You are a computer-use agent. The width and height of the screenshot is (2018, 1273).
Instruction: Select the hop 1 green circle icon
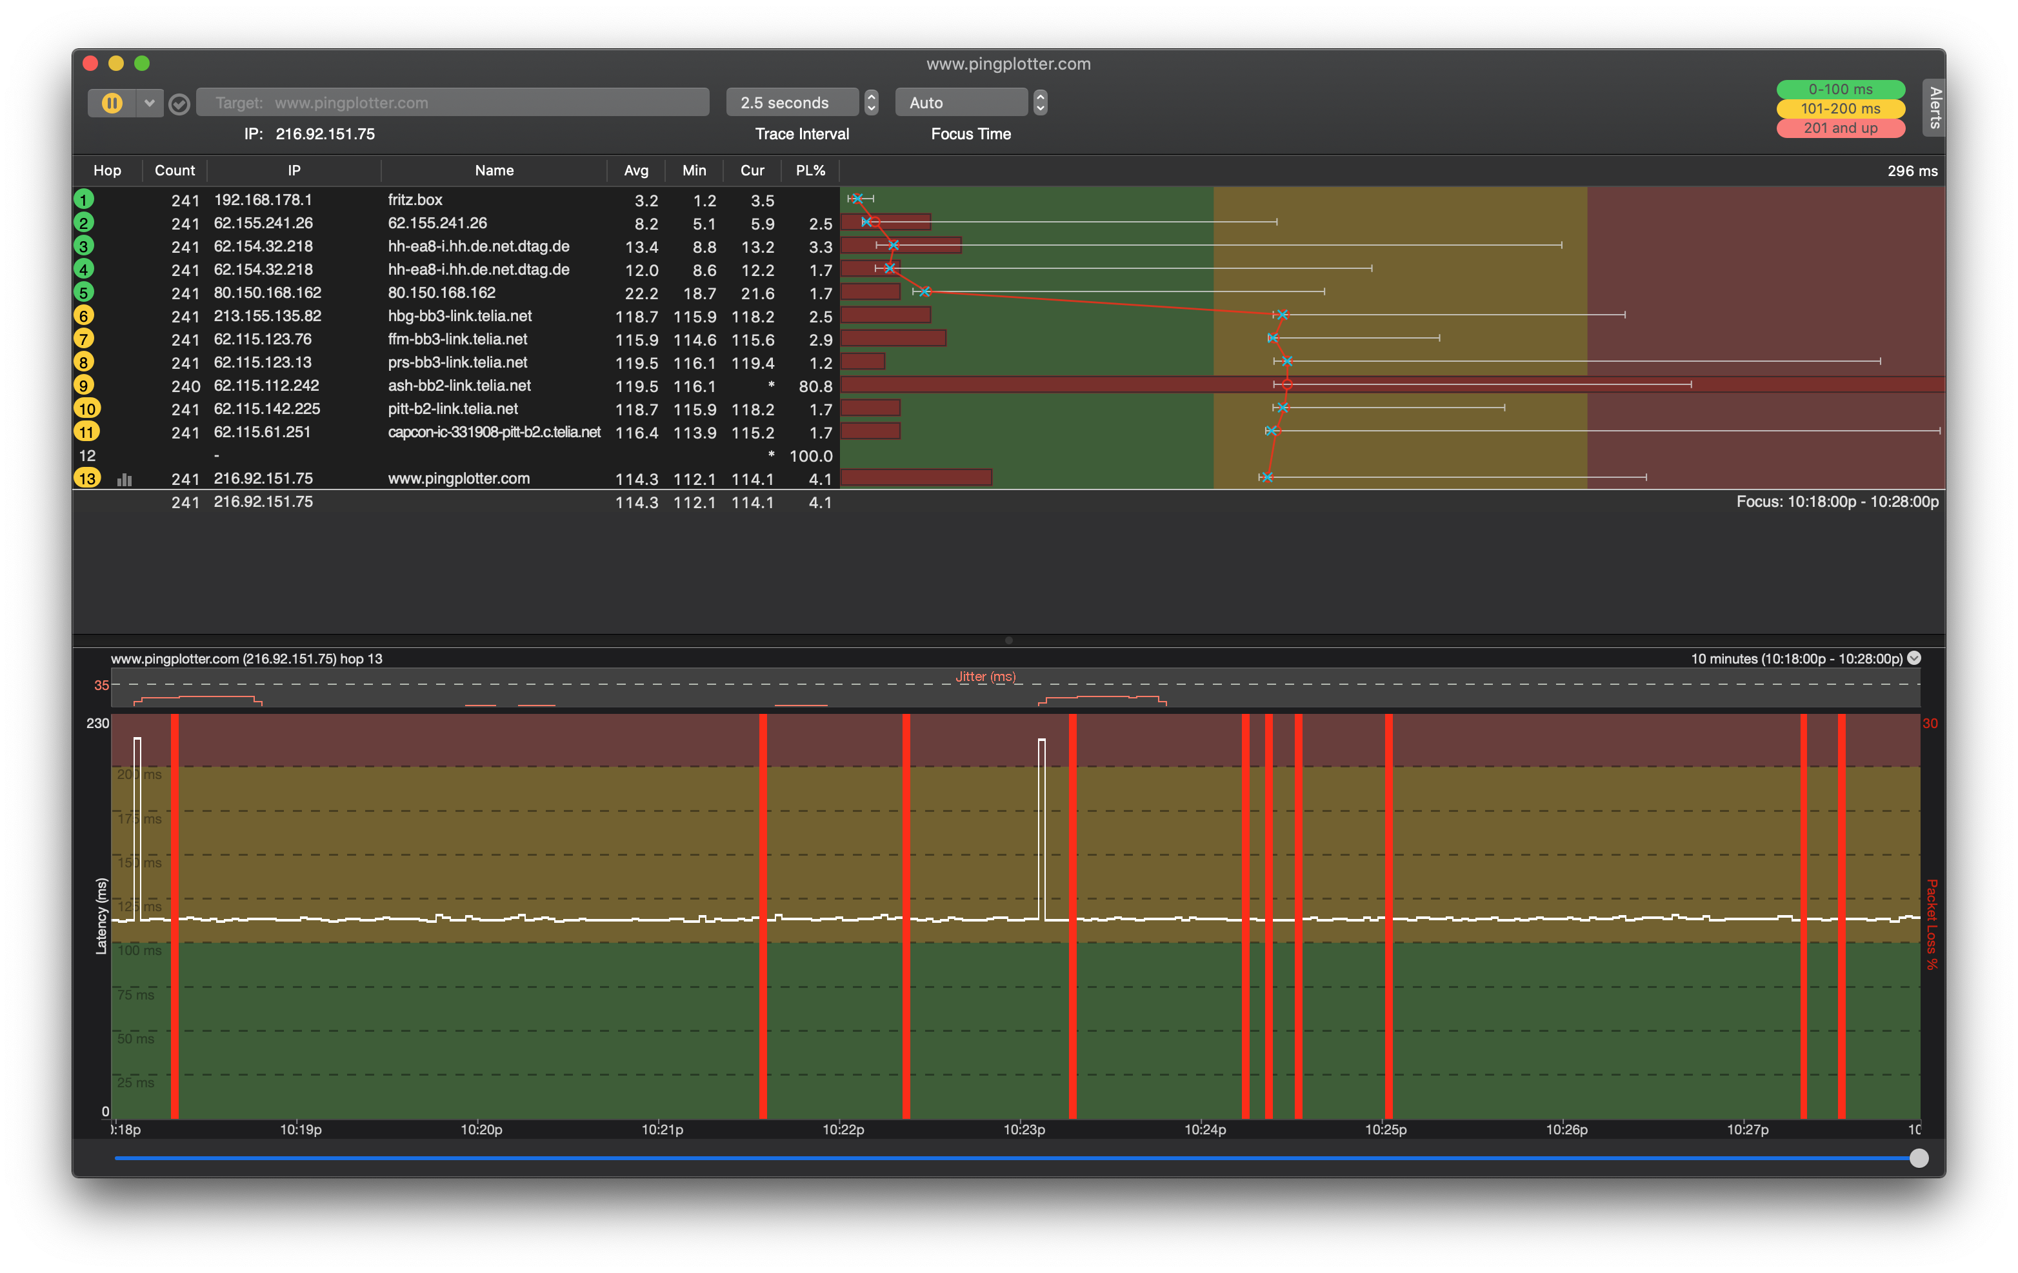click(84, 199)
